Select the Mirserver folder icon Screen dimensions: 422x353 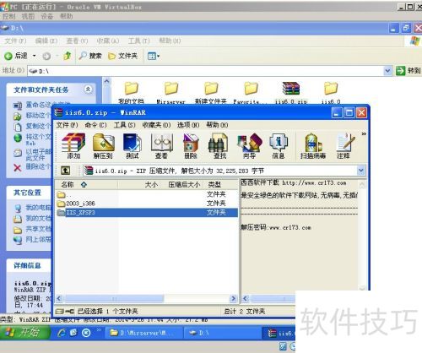pos(170,93)
